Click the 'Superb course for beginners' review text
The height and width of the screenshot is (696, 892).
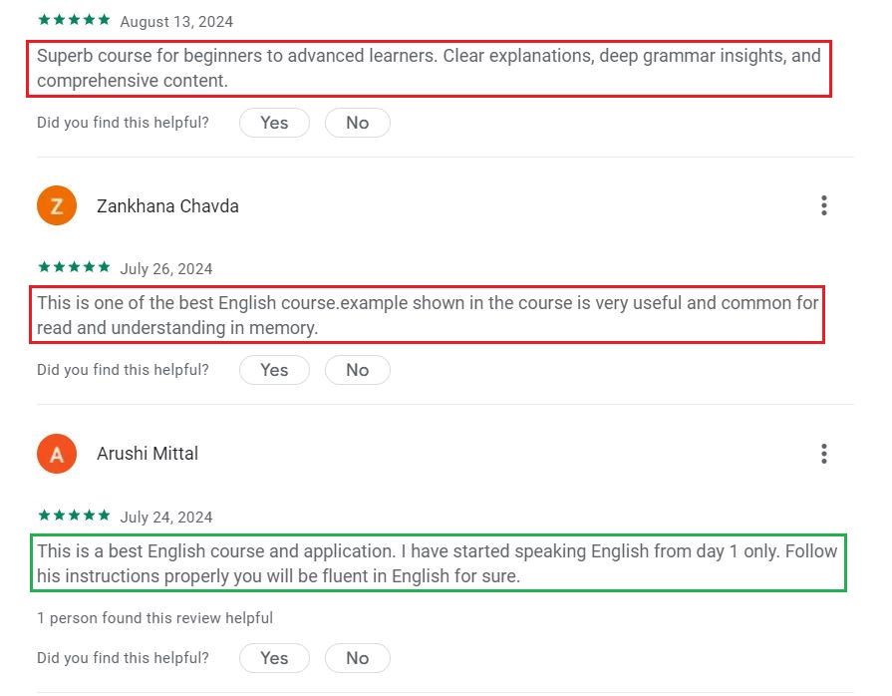pyautogui.click(x=429, y=68)
